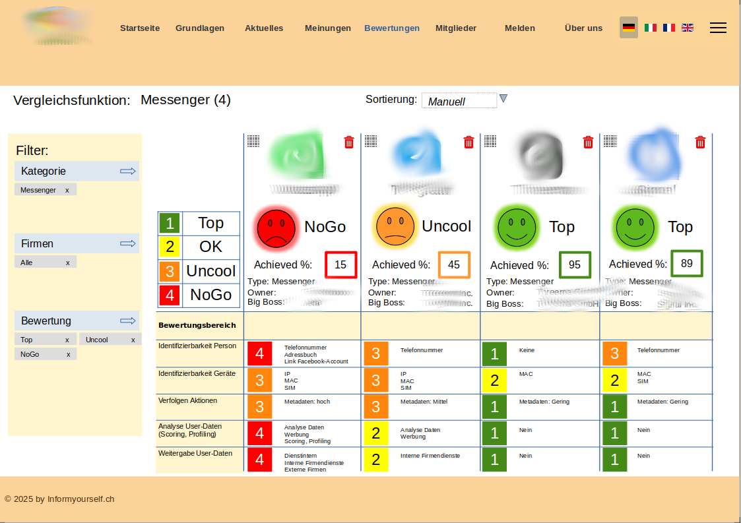Remove the Uncool rating filter tag
This screenshot has height=523, width=741.
click(x=133, y=340)
